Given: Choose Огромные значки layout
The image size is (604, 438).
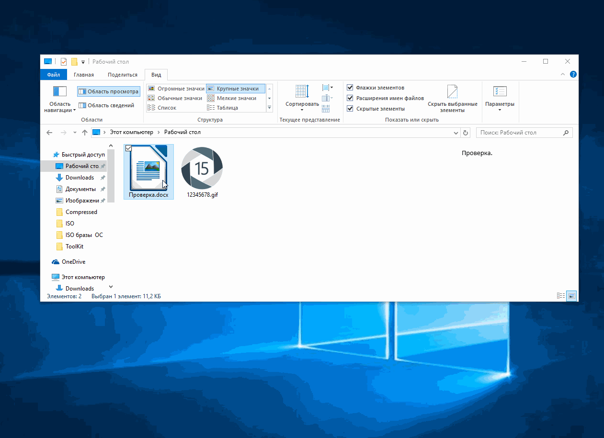Looking at the screenshot, I should (176, 89).
